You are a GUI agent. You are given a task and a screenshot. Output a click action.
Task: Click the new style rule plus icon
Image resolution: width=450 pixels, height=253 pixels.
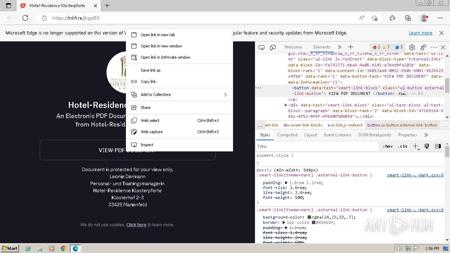point(416,147)
